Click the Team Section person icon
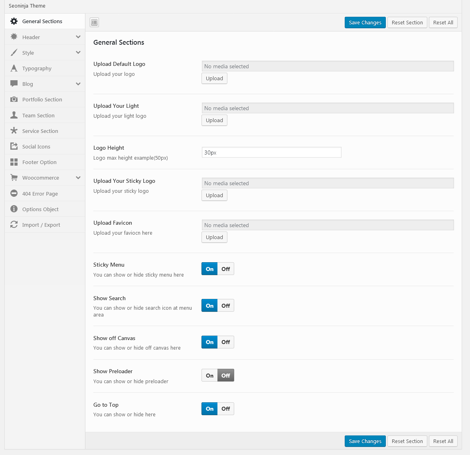The image size is (470, 455). click(x=14, y=115)
